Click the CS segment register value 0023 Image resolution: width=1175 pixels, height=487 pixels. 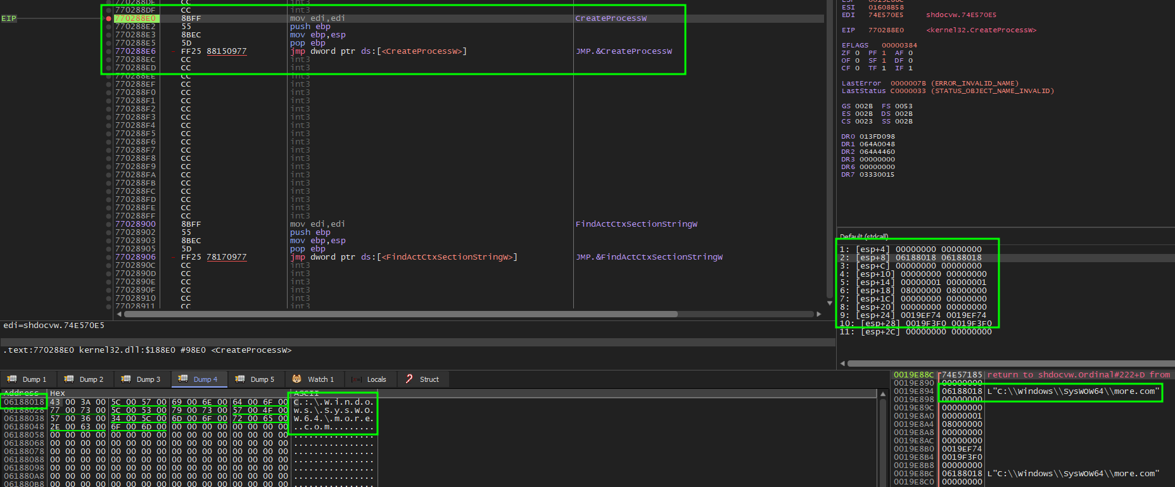(863, 122)
